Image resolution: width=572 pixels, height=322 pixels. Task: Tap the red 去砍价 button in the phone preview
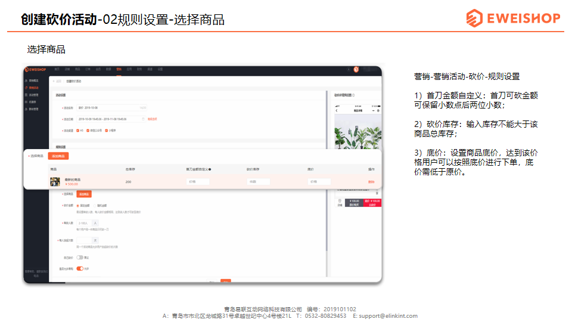point(372,203)
